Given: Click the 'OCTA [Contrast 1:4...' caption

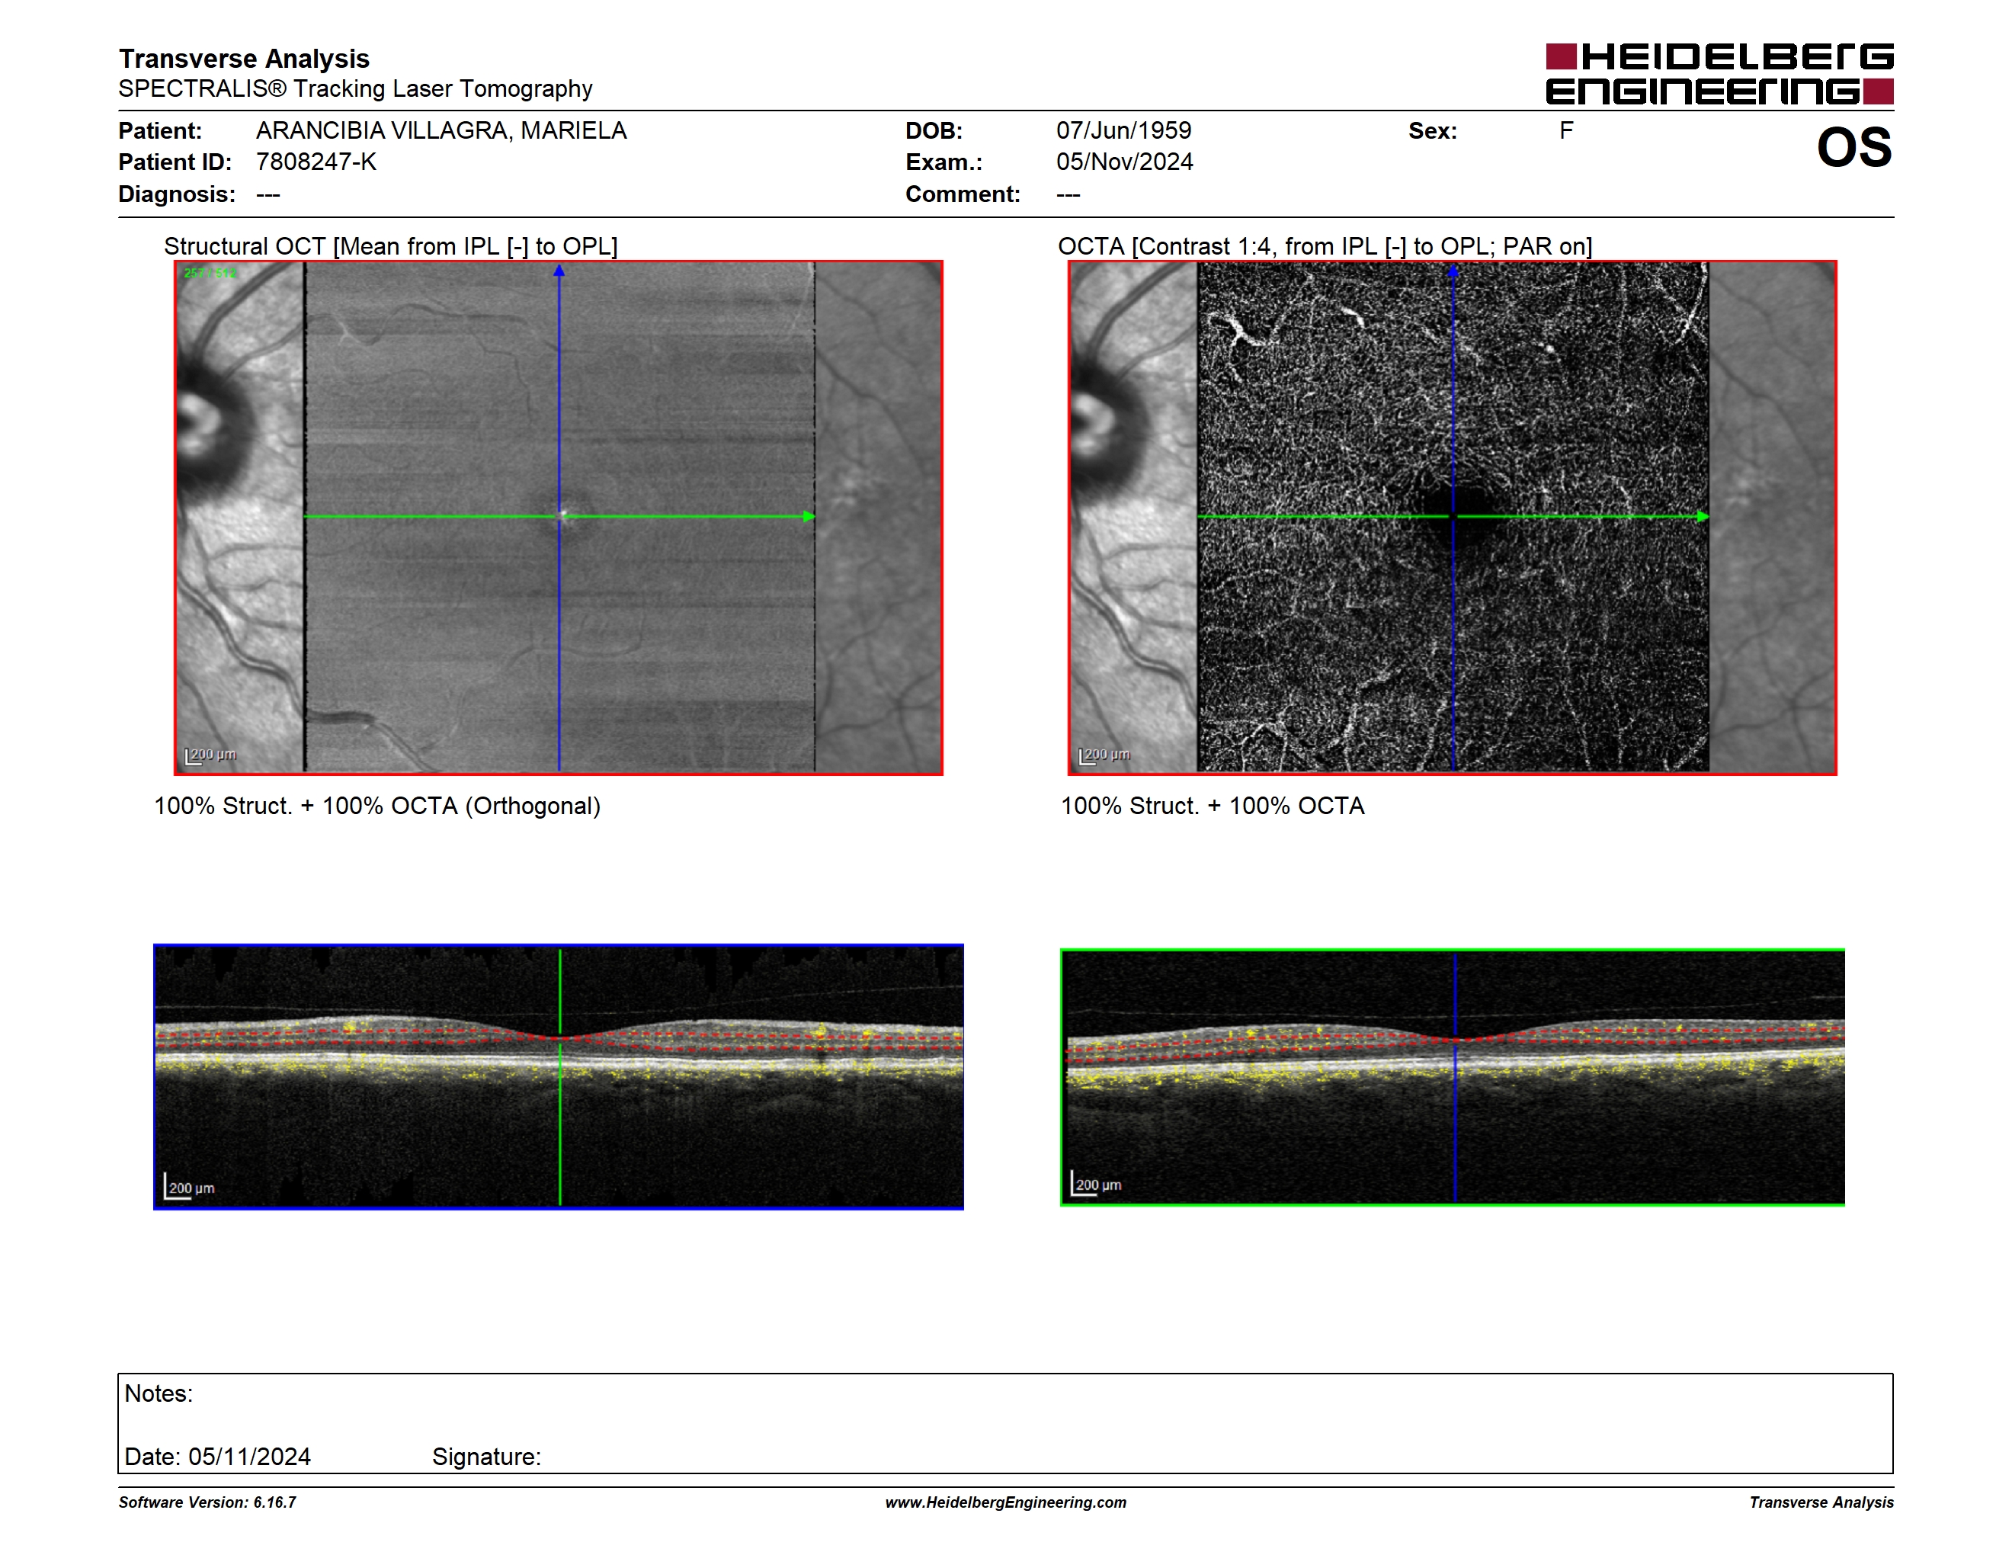Looking at the screenshot, I should click(x=1325, y=246).
